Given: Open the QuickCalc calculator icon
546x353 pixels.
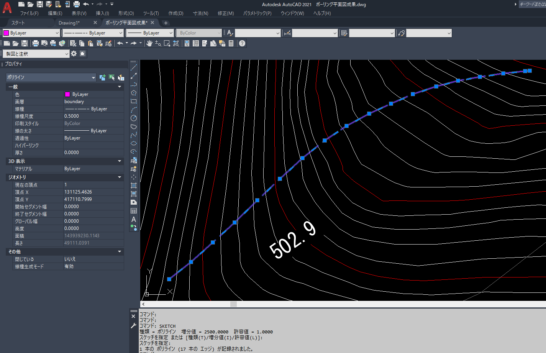Looking at the screenshot, I should (x=231, y=43).
